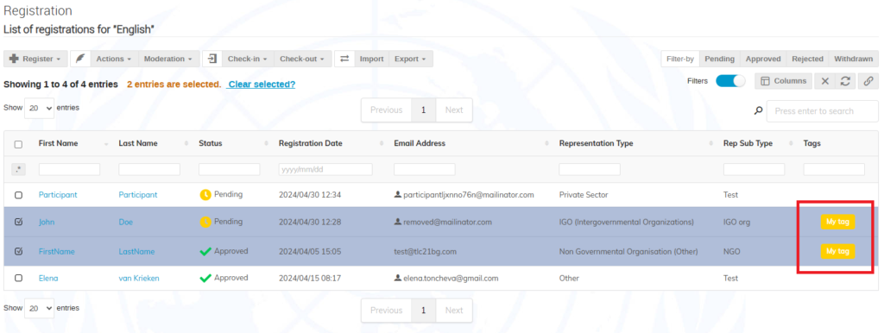Focus the Email Address filter field

pos(425,169)
